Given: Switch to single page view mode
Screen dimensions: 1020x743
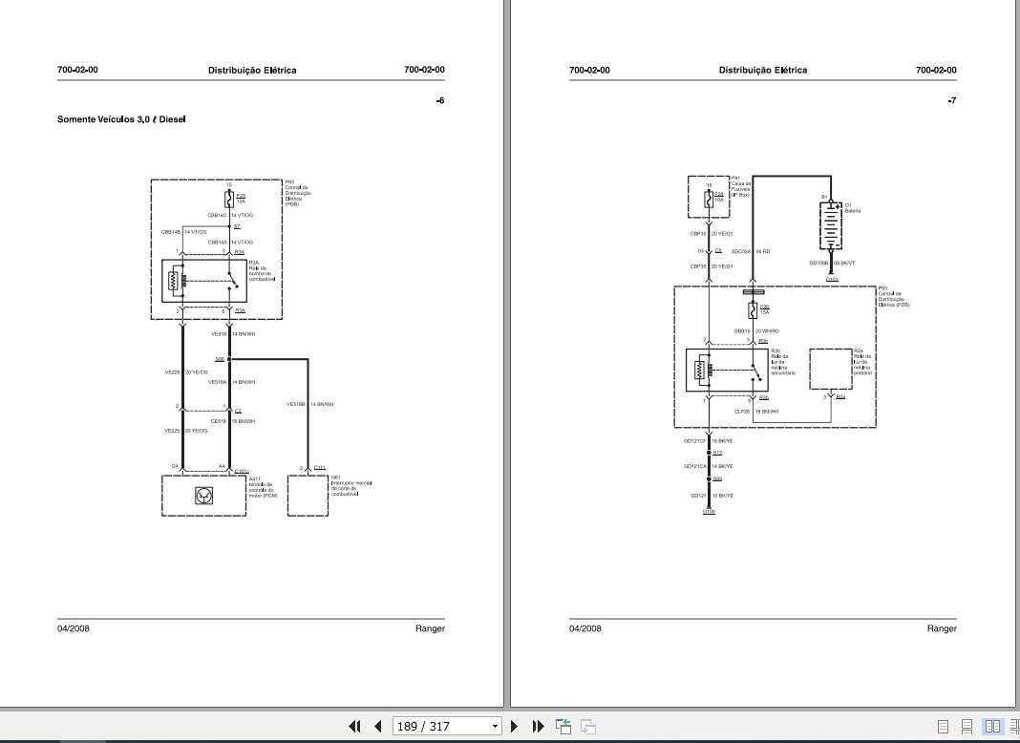Looking at the screenshot, I should click(943, 726).
